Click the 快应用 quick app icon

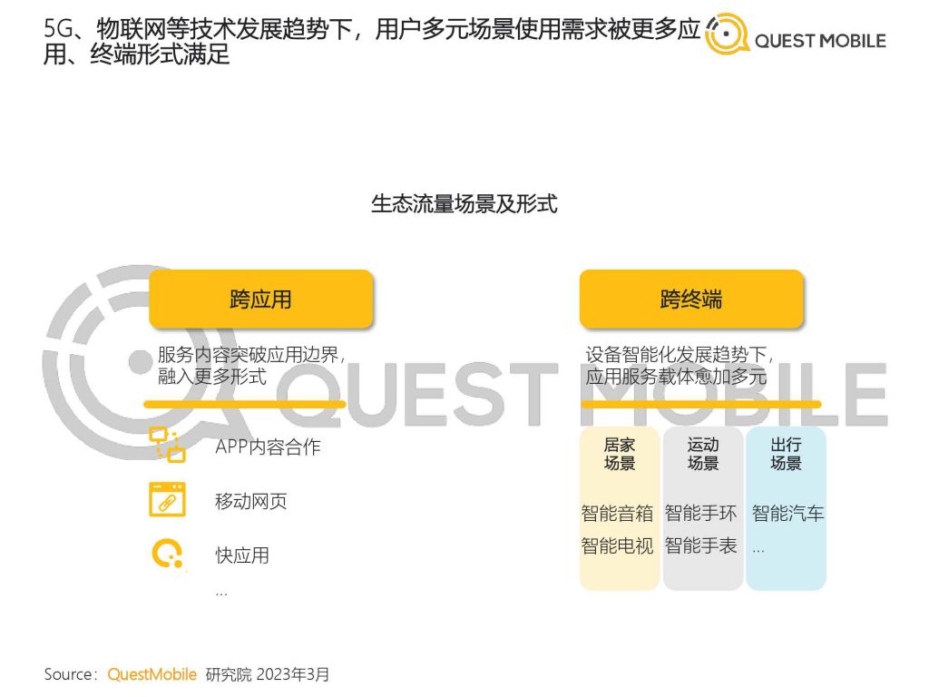point(168,555)
